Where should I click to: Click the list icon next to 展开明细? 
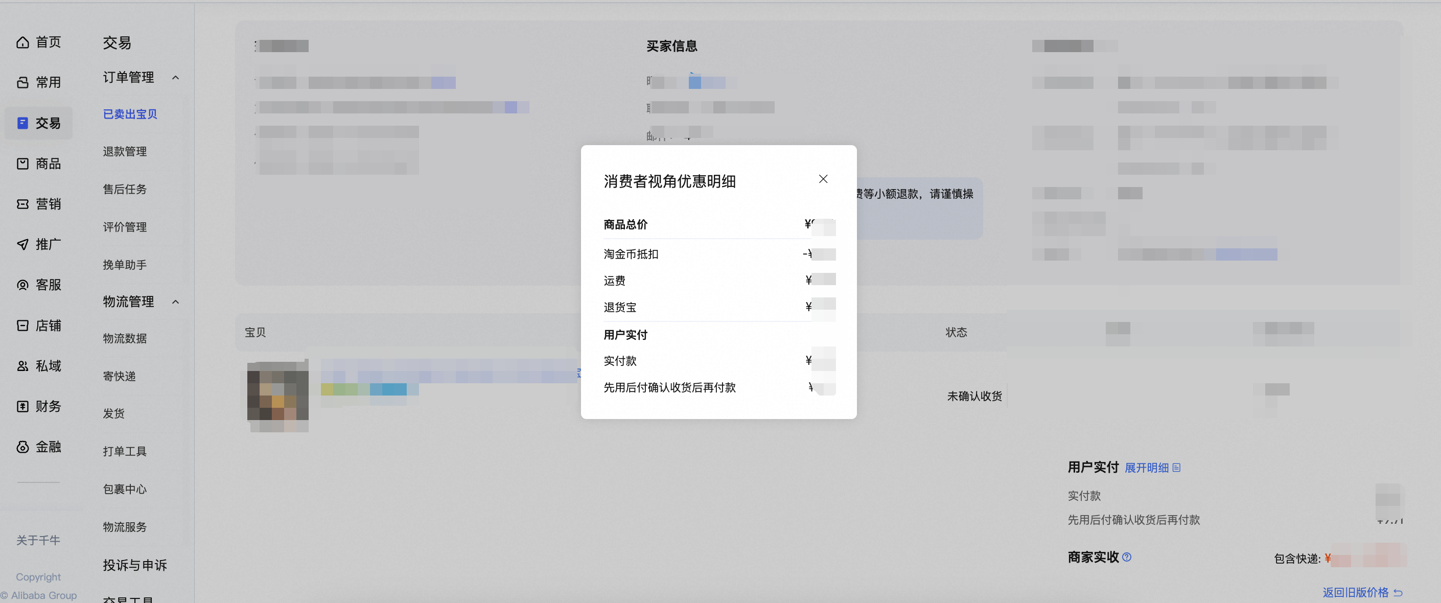coord(1176,468)
